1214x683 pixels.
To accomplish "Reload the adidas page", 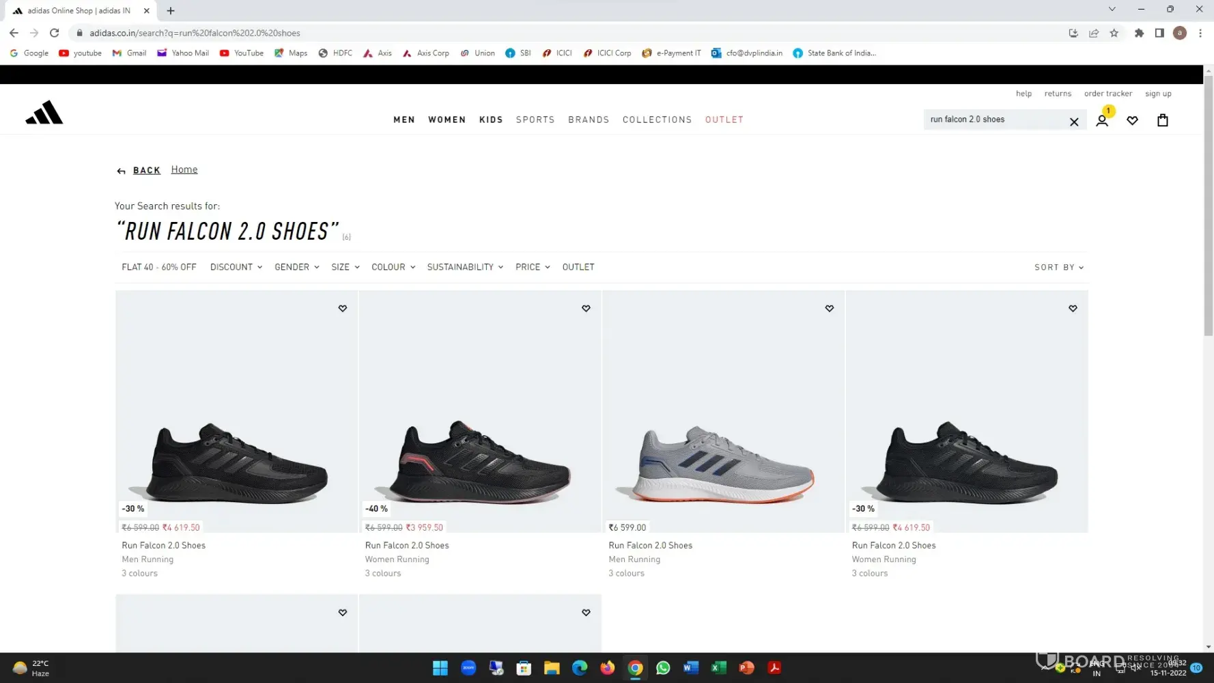I will (x=55, y=33).
